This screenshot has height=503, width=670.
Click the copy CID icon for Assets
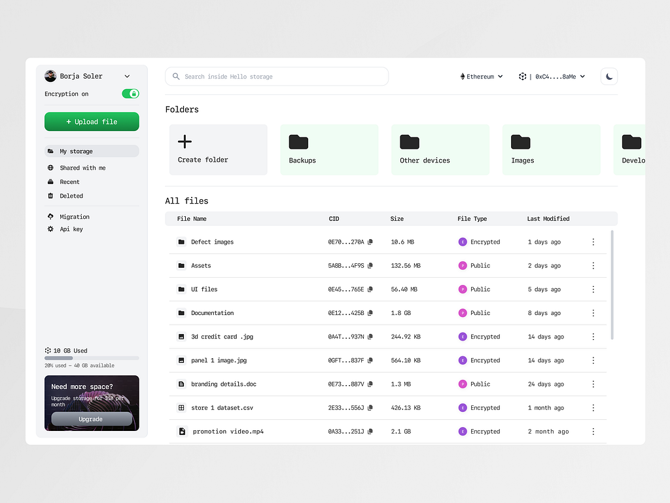click(x=371, y=265)
